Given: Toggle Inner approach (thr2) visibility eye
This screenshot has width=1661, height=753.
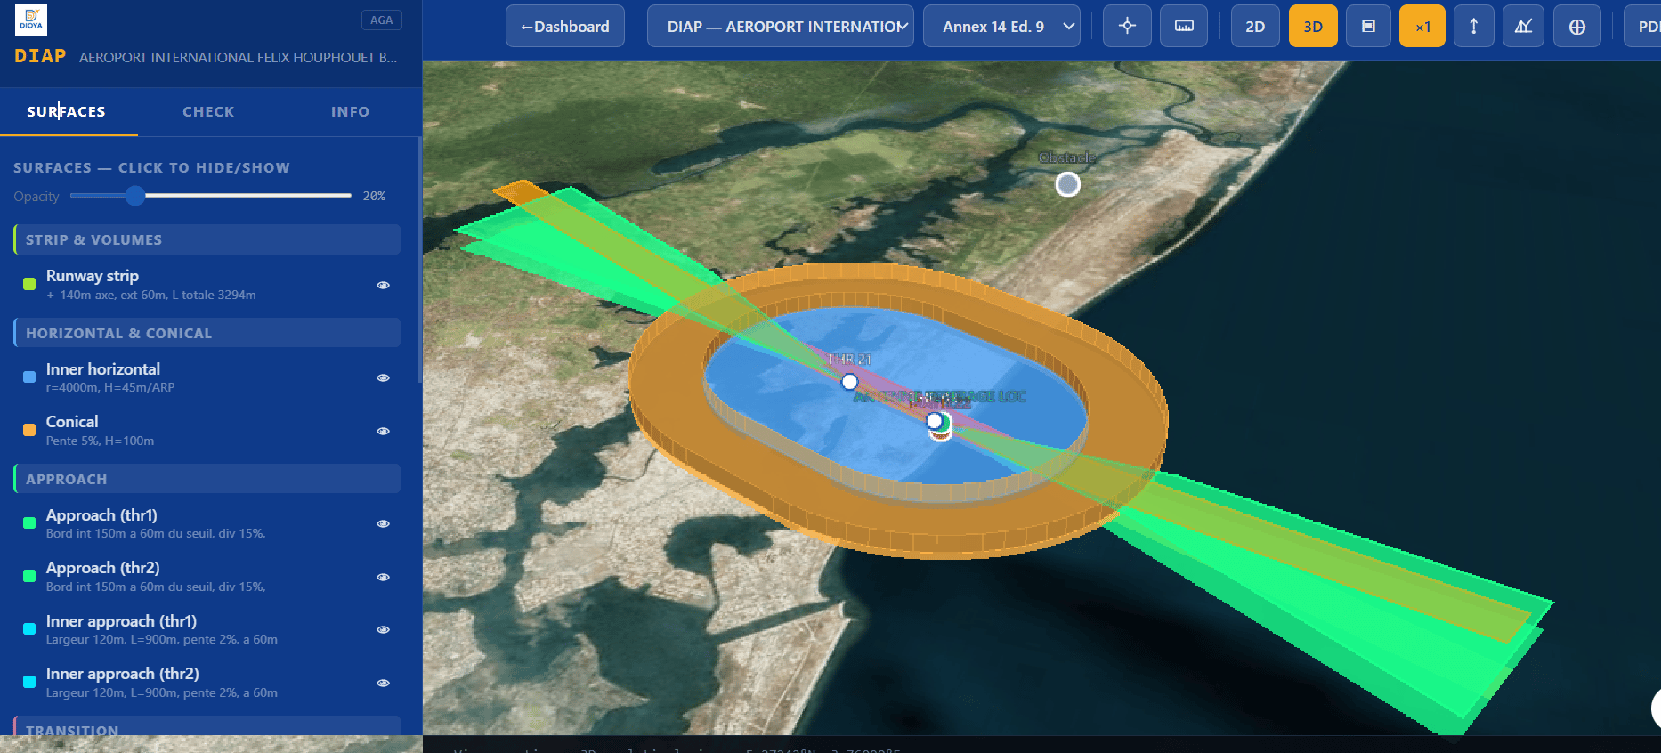Looking at the screenshot, I should pos(383,683).
